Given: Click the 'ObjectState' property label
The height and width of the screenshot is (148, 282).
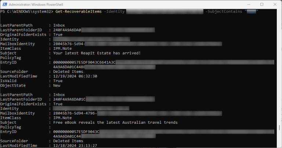Looking at the screenshot, I should pyautogui.click(x=13, y=85).
